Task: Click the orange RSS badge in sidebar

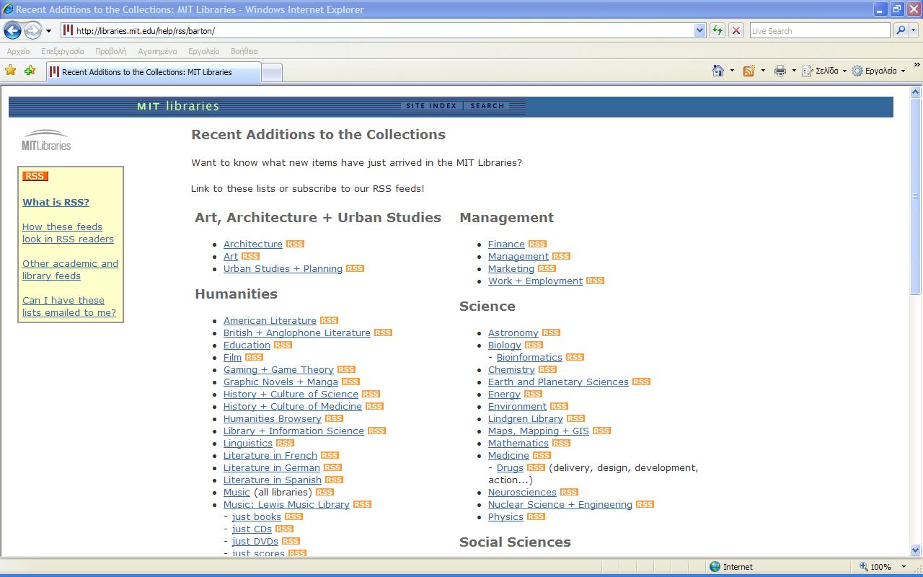Action: pos(35,176)
